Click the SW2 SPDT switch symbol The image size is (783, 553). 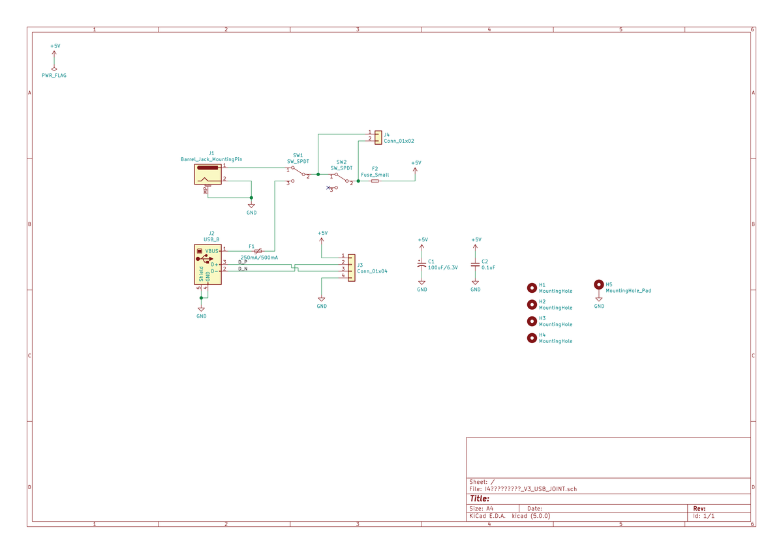(341, 181)
